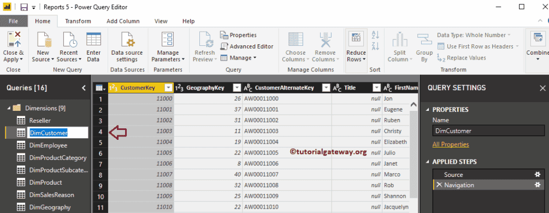The width and height of the screenshot is (549, 213).
Task: Click Use First Row as Headers
Action: 477,46
